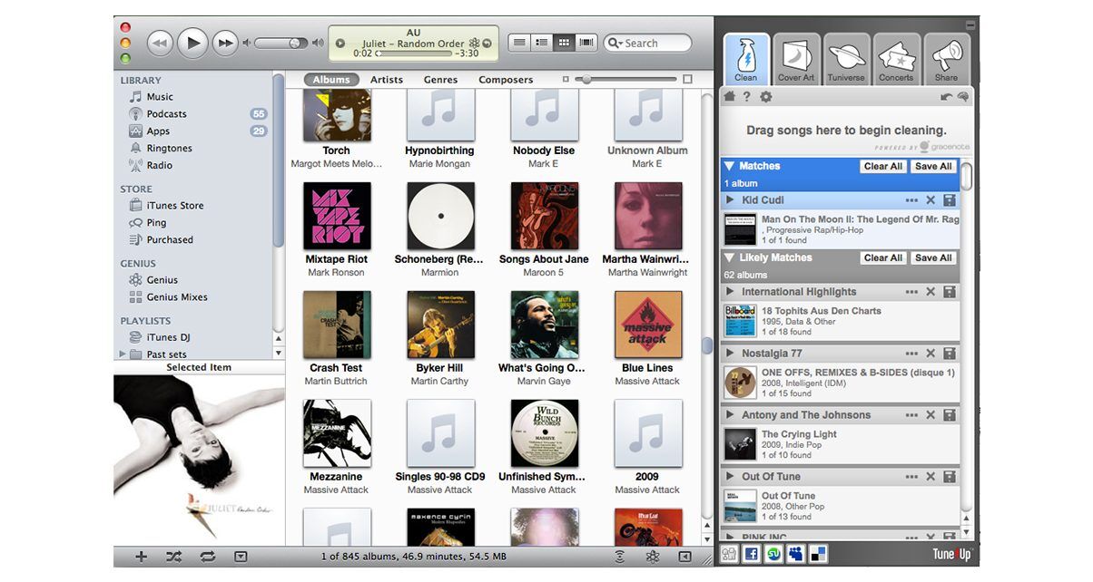This screenshot has height=582, width=1093.
Task: Share via the Facebook icon in TuneUp
Action: [x=752, y=554]
